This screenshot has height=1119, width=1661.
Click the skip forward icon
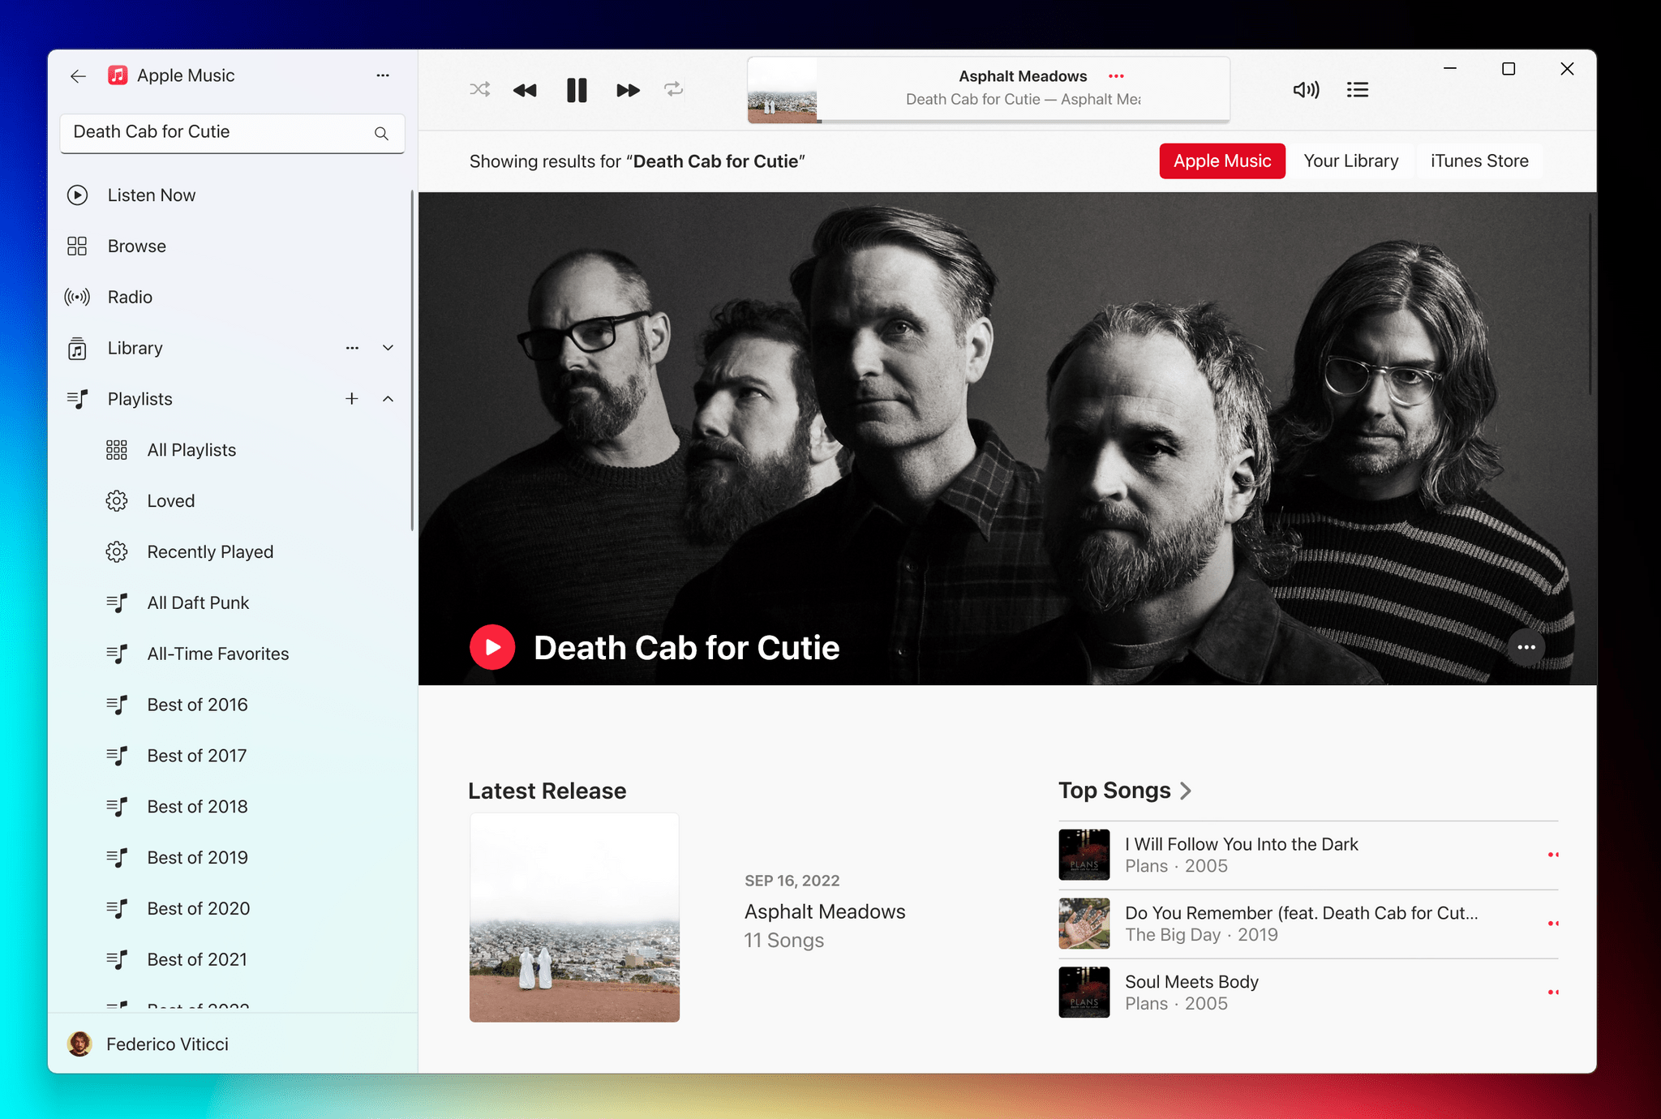625,88
